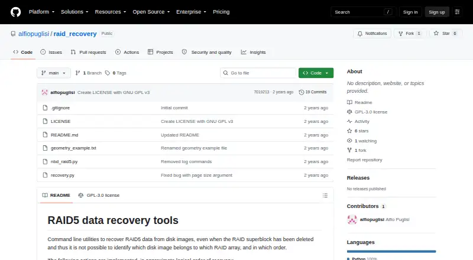This screenshot has width=473, height=260.
Task: Click the file icon next to LICENSE
Action: [46, 121]
